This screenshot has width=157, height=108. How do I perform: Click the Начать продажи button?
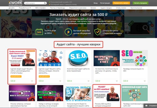click(x=140, y=3)
